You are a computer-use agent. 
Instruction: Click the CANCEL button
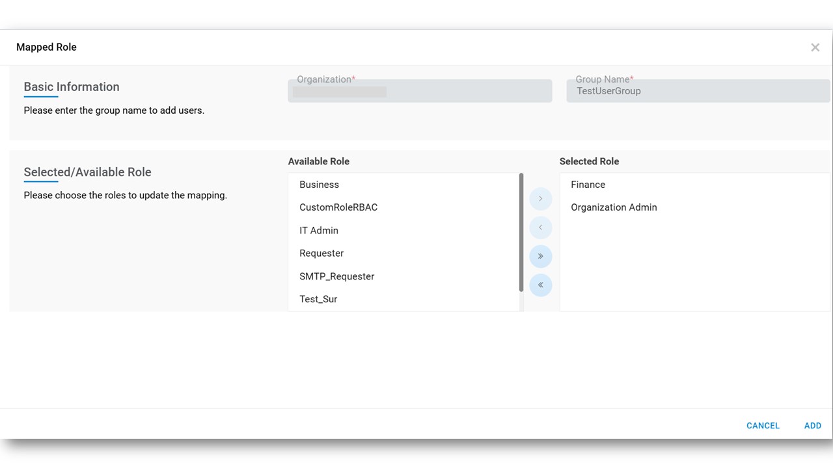(x=763, y=426)
